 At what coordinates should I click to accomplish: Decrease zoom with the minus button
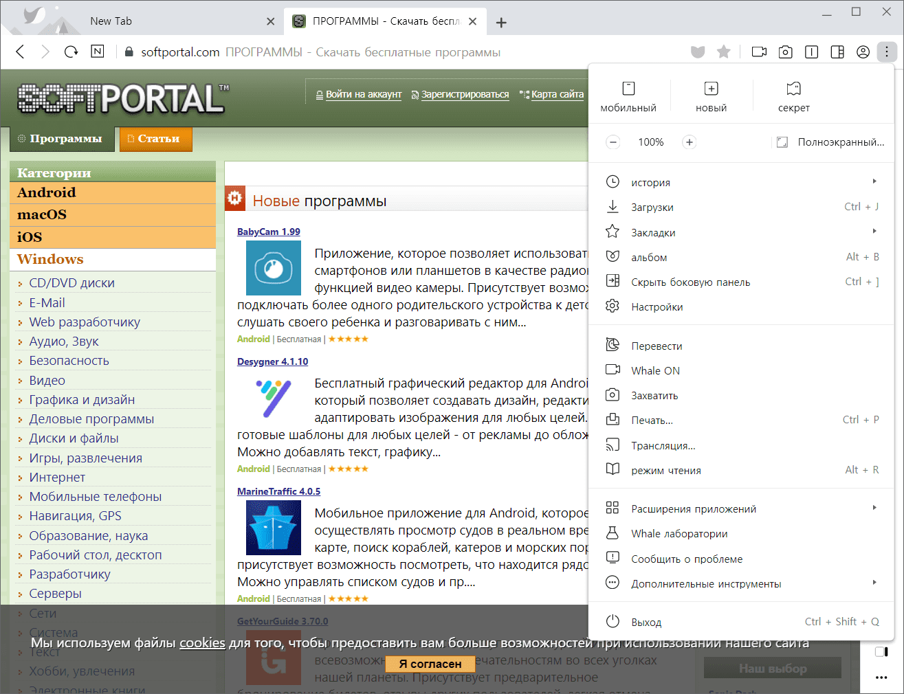point(613,142)
